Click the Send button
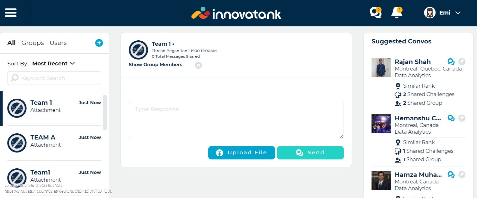This screenshot has height=198, width=477. (310, 153)
